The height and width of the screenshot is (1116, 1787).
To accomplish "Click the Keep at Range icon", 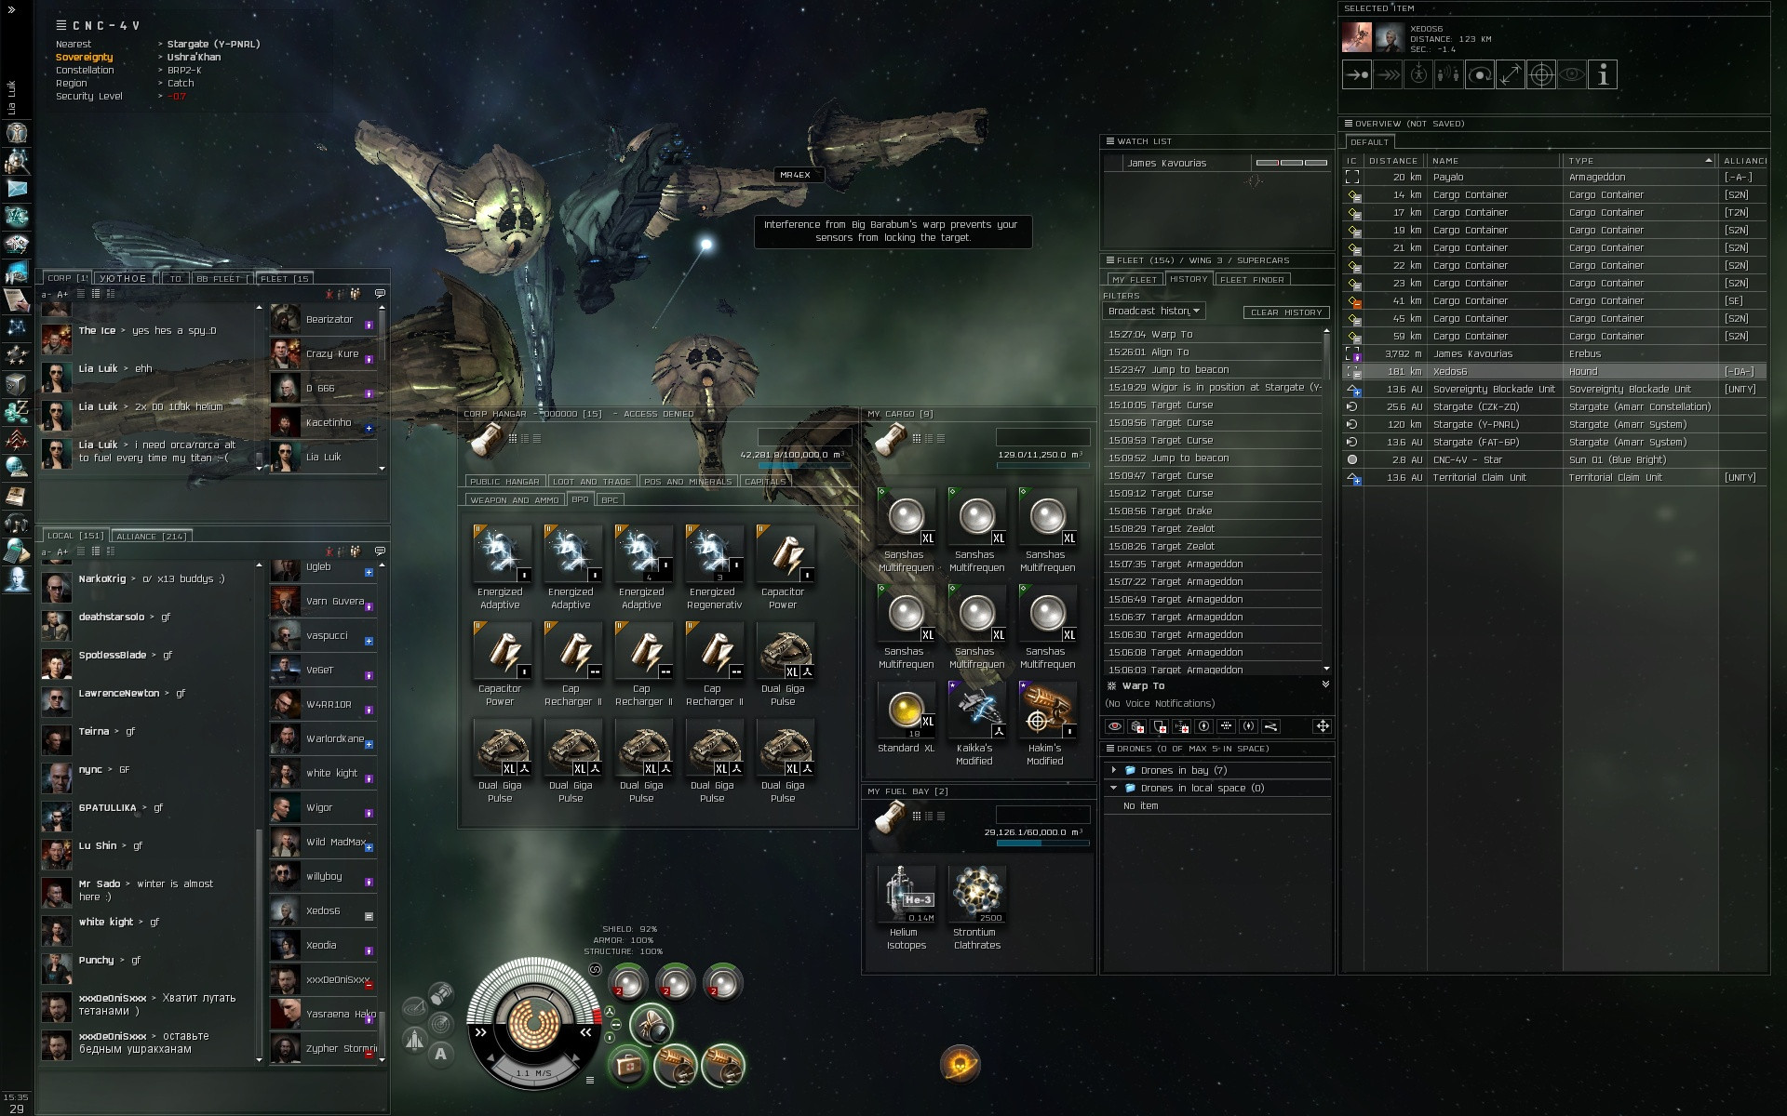I will pyautogui.click(x=1511, y=74).
